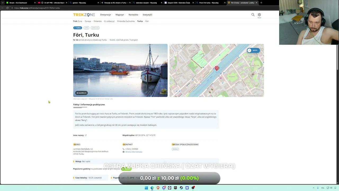Click the red location pin on the map

pos(217,68)
